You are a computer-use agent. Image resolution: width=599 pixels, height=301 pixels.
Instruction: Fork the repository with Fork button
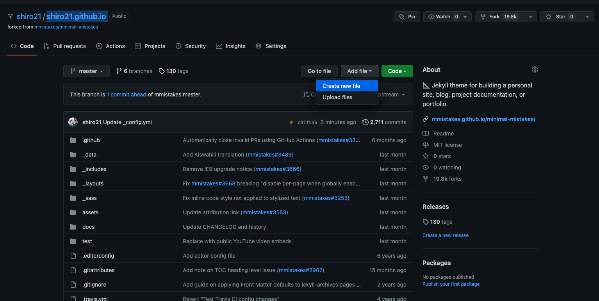tap(499, 17)
